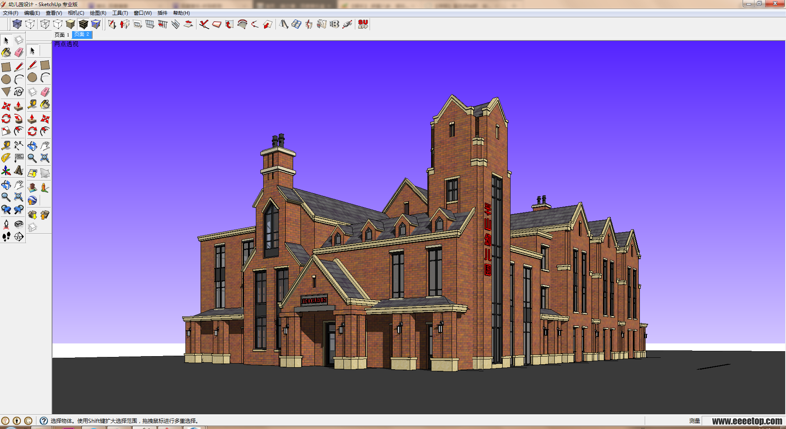This screenshot has width=786, height=429.
Task: Switch to the 页面 1 scene tab
Action: (x=62, y=35)
